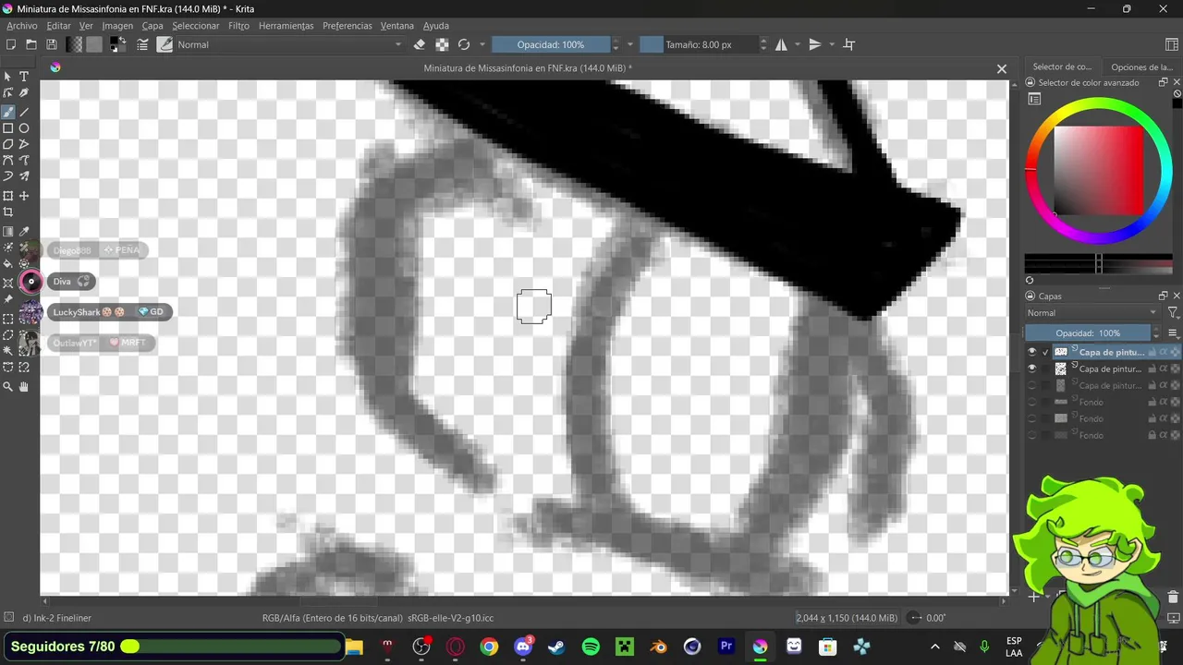Open the brush preset chooser
The image size is (1183, 665).
click(165, 44)
